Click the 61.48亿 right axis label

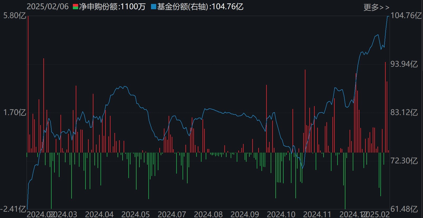click(404, 209)
